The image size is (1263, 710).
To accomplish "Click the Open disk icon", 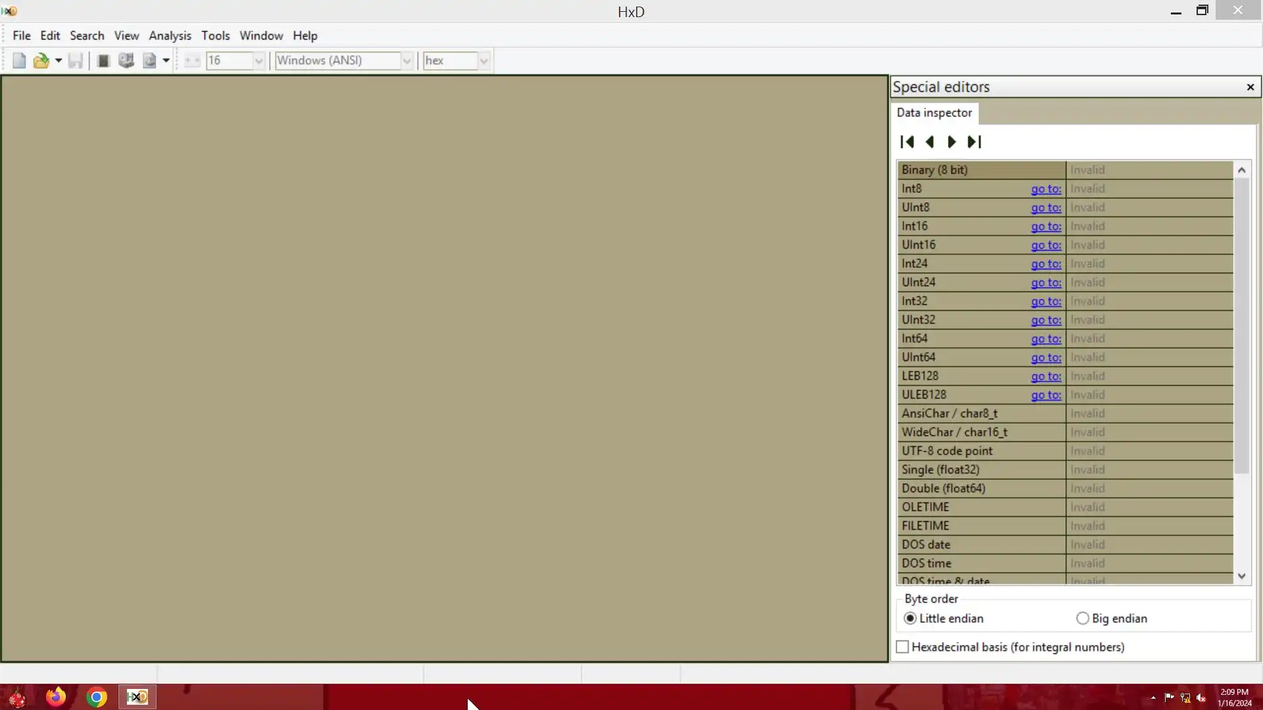I will [x=126, y=60].
